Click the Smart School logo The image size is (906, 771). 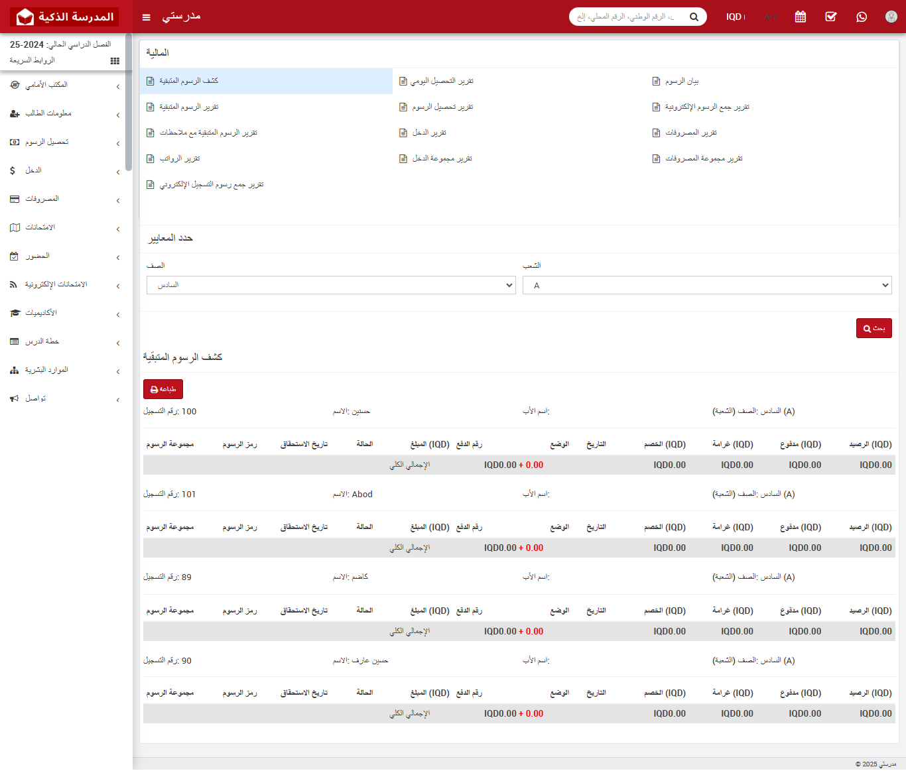[x=64, y=17]
